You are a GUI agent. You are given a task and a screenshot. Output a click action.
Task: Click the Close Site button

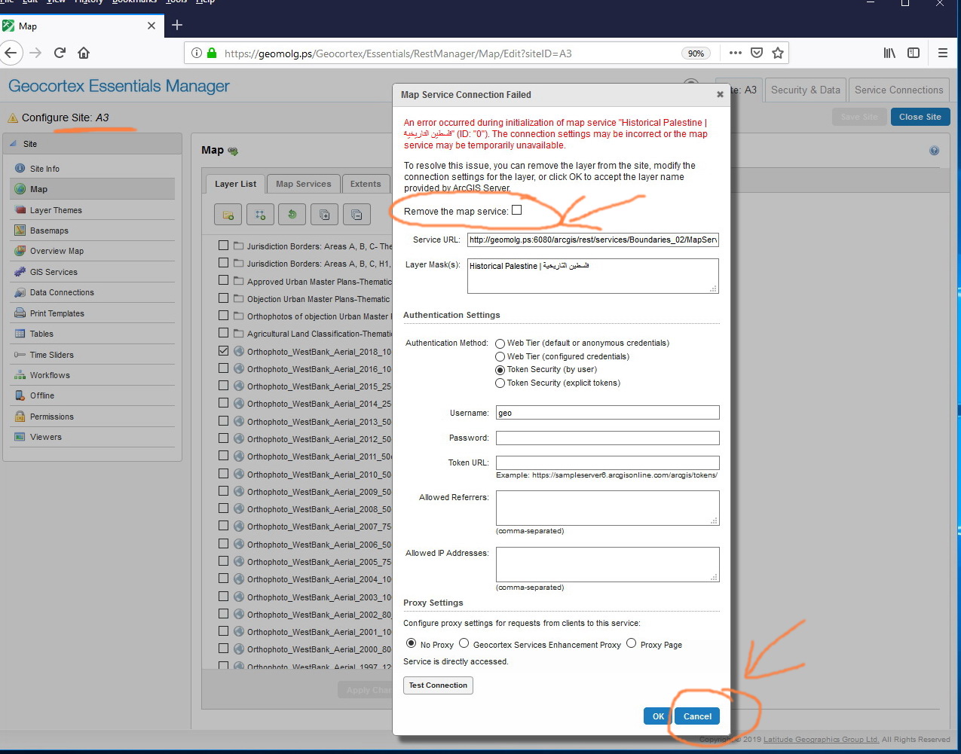click(x=920, y=117)
